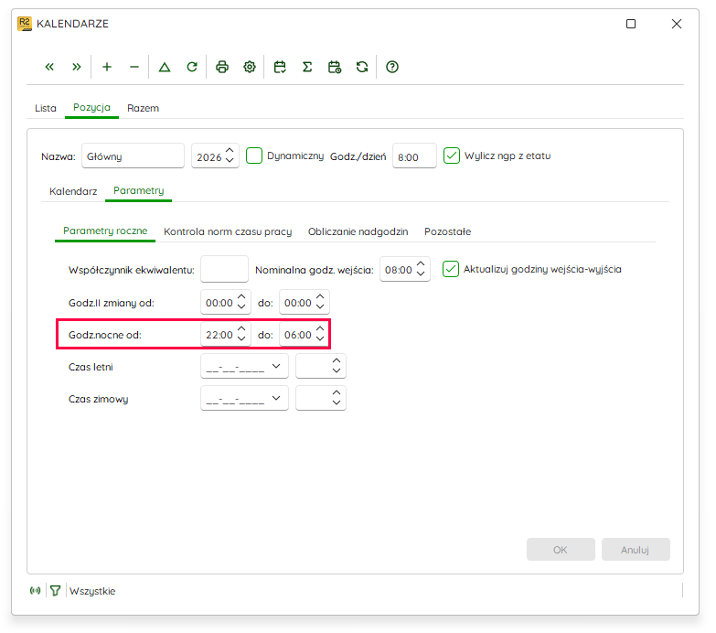Image resolution: width=716 pixels, height=633 pixels.
Task: Go to next record with double right arrow
Action: 77,67
